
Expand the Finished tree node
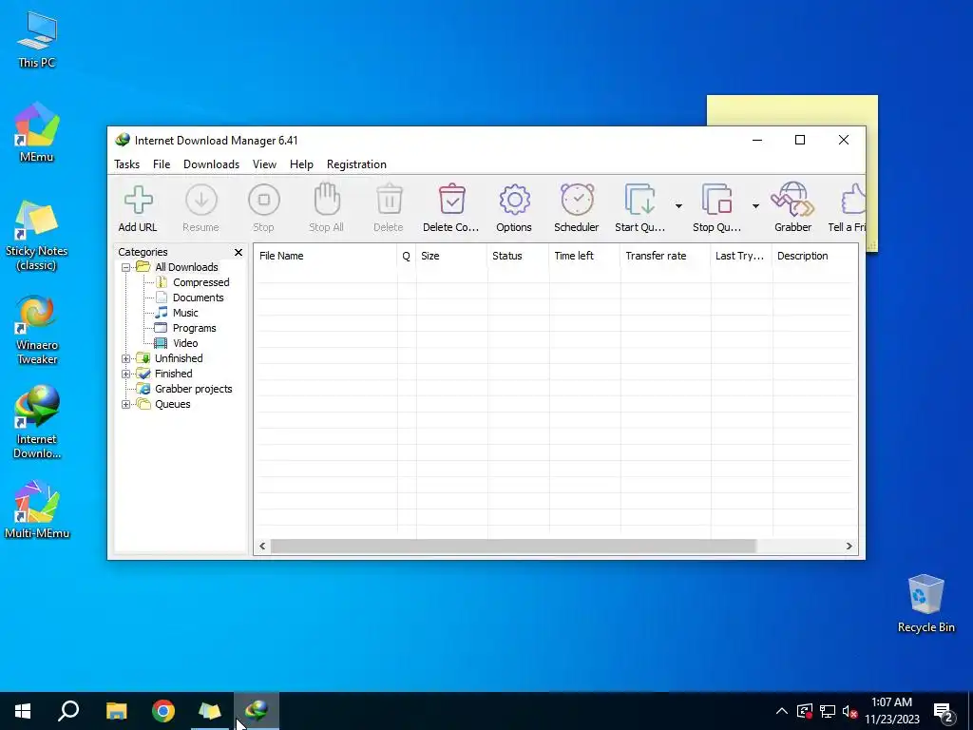click(126, 374)
